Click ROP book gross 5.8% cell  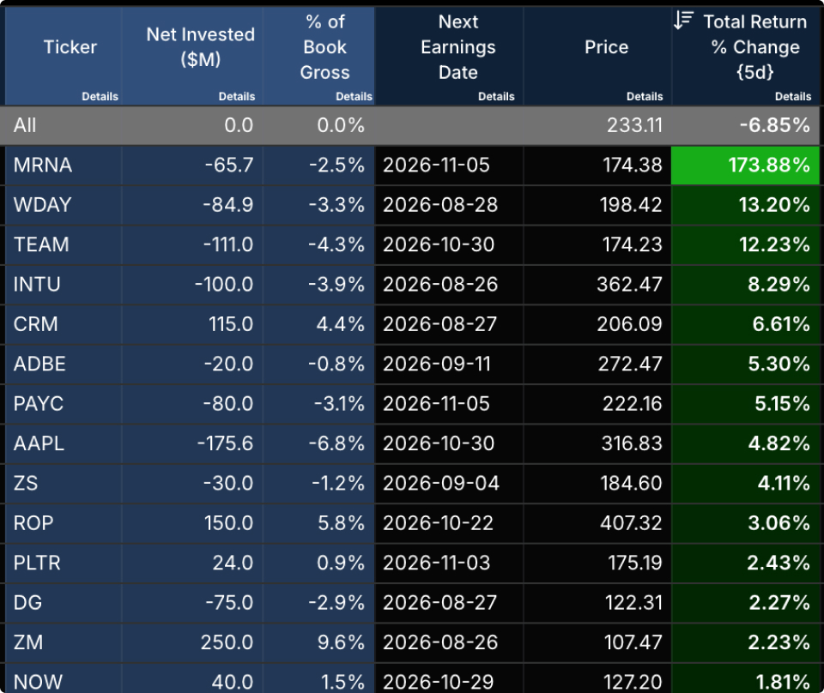click(318, 523)
